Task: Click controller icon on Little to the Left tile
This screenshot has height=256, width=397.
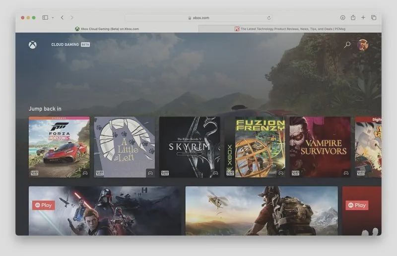Action: pos(150,173)
